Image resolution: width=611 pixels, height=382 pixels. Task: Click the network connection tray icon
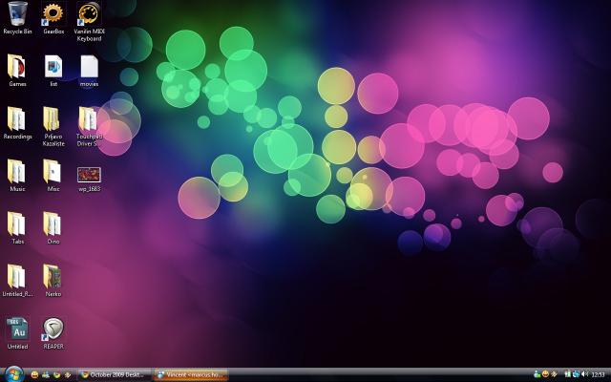(x=576, y=374)
